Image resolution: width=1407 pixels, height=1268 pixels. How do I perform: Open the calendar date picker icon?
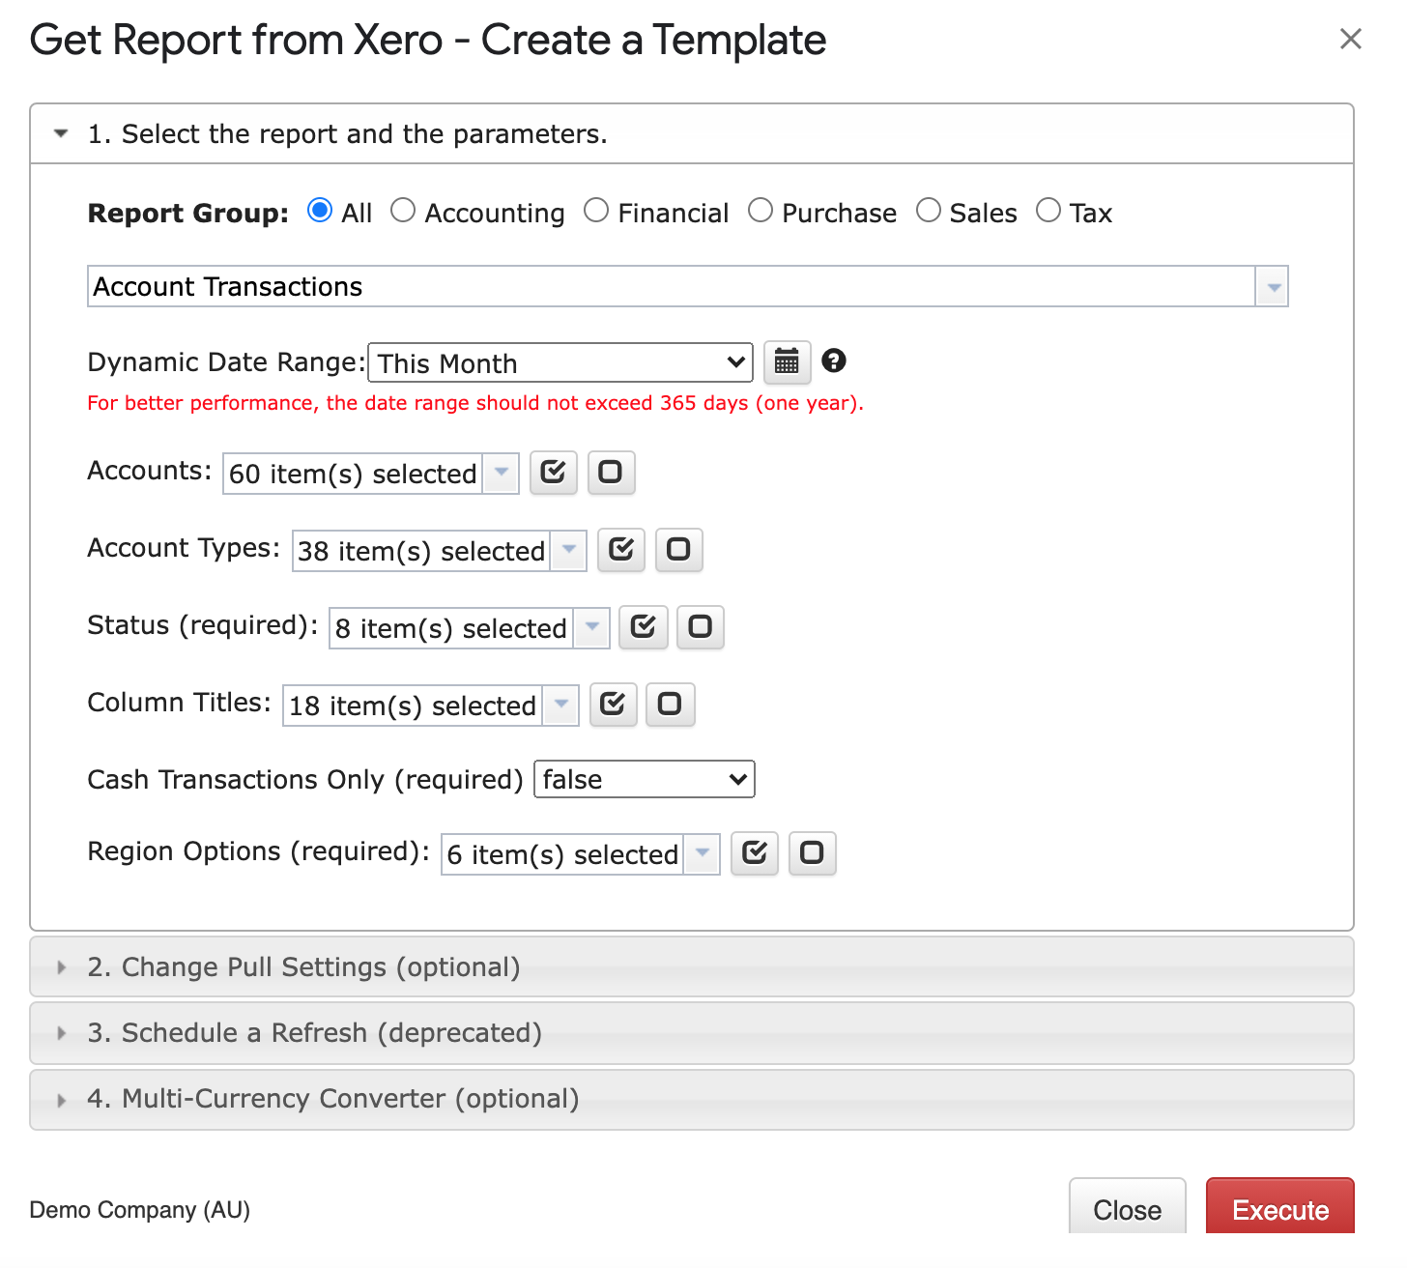click(x=787, y=362)
